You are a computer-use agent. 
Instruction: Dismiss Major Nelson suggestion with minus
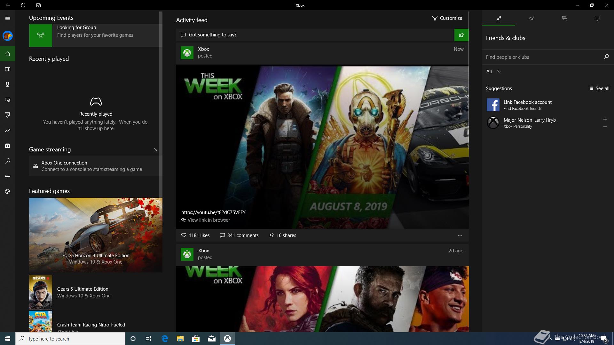click(x=605, y=127)
